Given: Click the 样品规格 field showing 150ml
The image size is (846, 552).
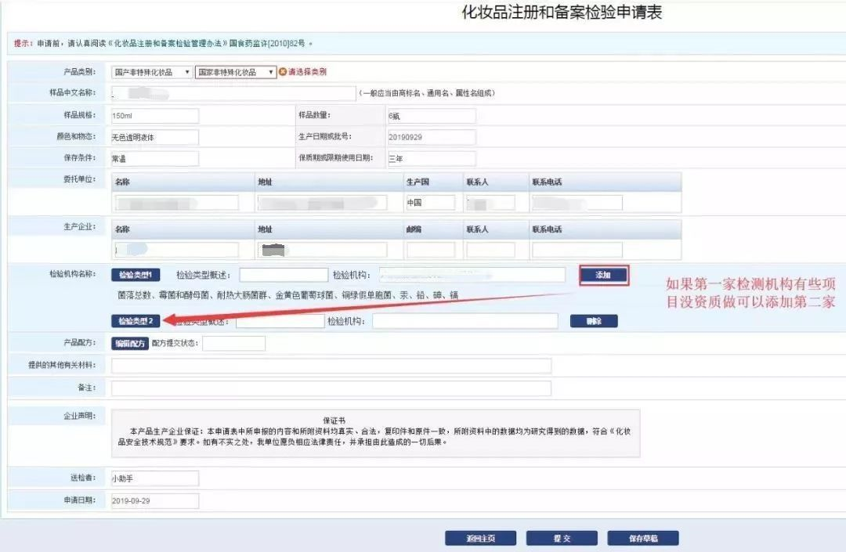Looking at the screenshot, I should (154, 116).
